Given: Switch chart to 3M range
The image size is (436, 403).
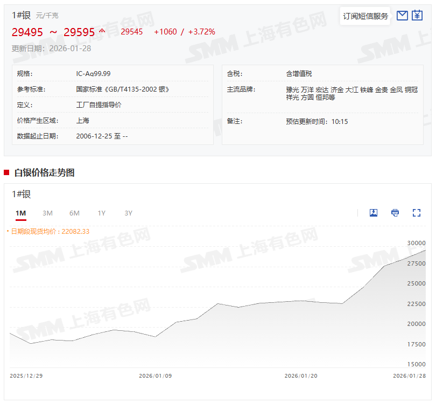Looking at the screenshot, I should click(47, 213).
